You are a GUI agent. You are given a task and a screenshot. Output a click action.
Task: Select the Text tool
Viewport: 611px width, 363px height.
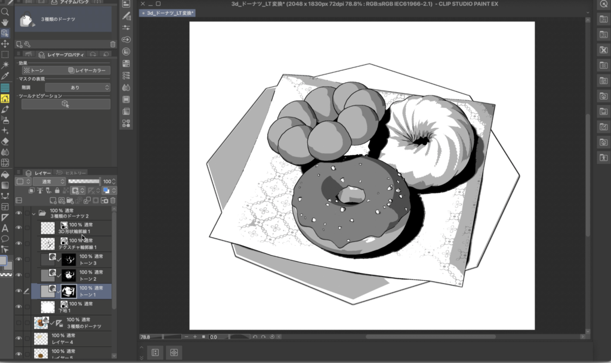[5, 228]
